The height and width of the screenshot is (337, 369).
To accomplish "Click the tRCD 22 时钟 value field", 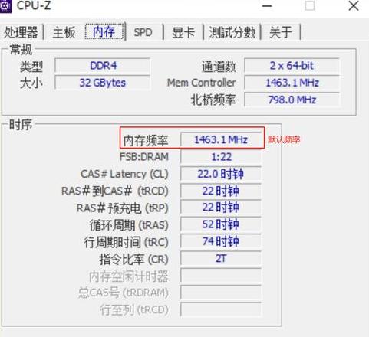I will point(221,191).
